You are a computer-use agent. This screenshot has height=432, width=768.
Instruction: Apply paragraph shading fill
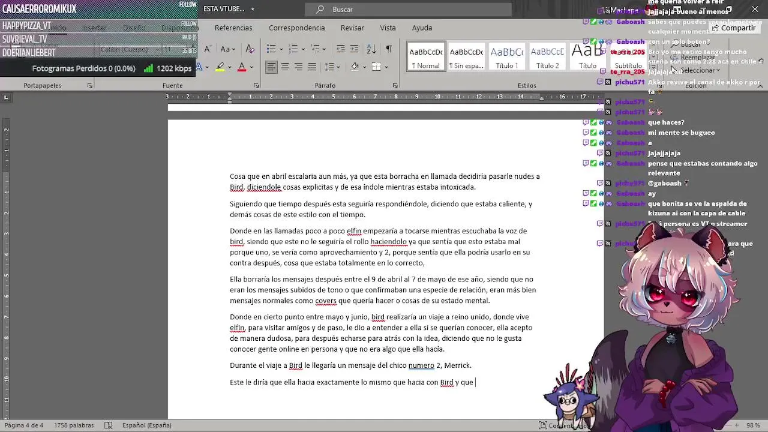click(x=355, y=67)
